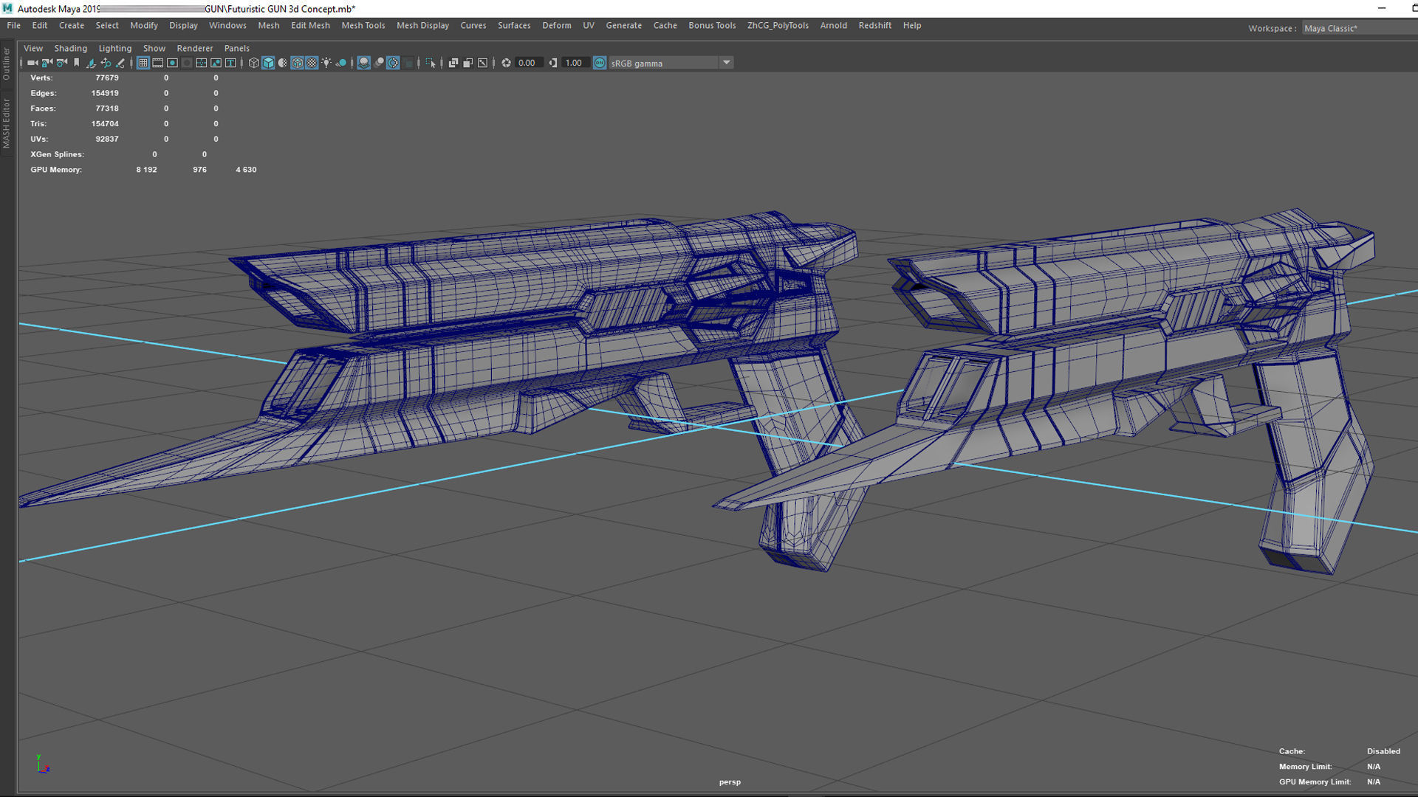The image size is (1418, 797).
Task: Click the Screen Space Ambient Occlusion icon
Action: tap(363, 63)
